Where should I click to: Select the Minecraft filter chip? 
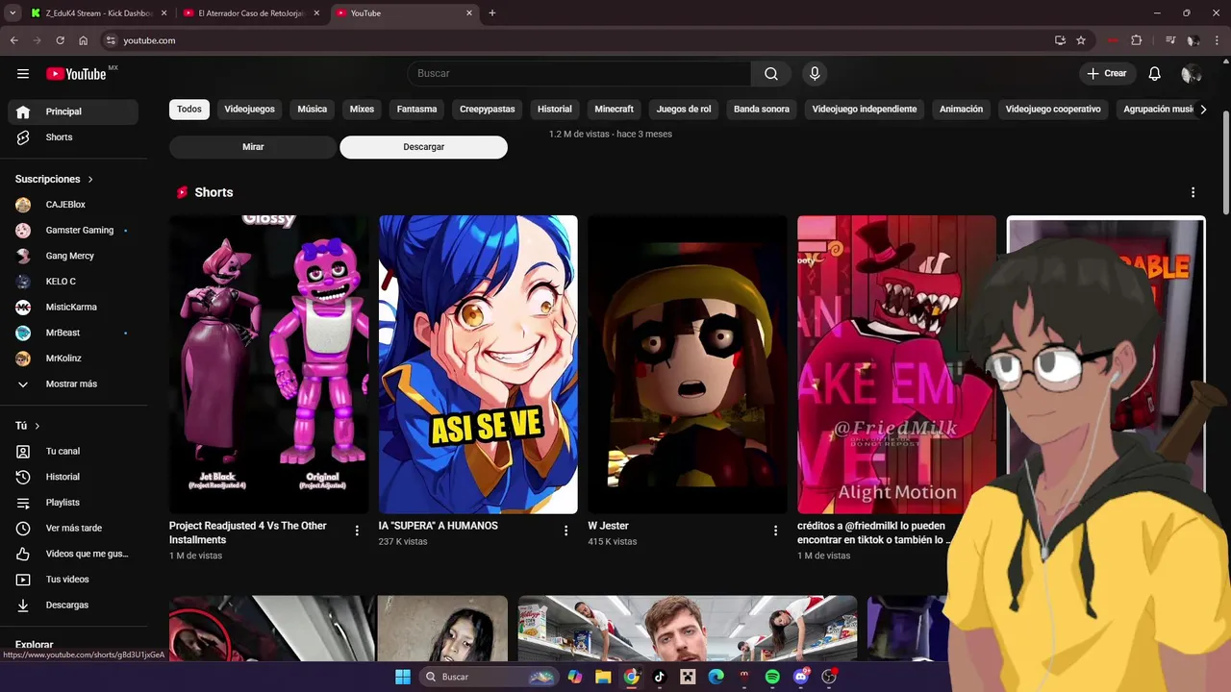coord(615,110)
